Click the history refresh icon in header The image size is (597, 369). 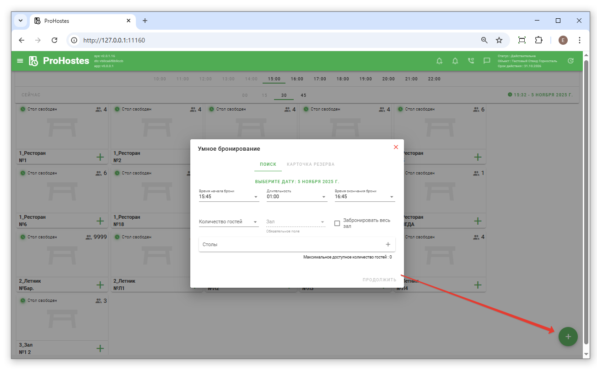point(570,61)
